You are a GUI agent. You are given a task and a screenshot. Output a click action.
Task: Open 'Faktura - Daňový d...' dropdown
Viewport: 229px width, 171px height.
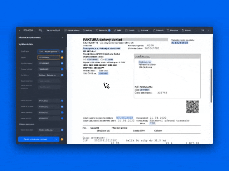click(x=49, y=75)
